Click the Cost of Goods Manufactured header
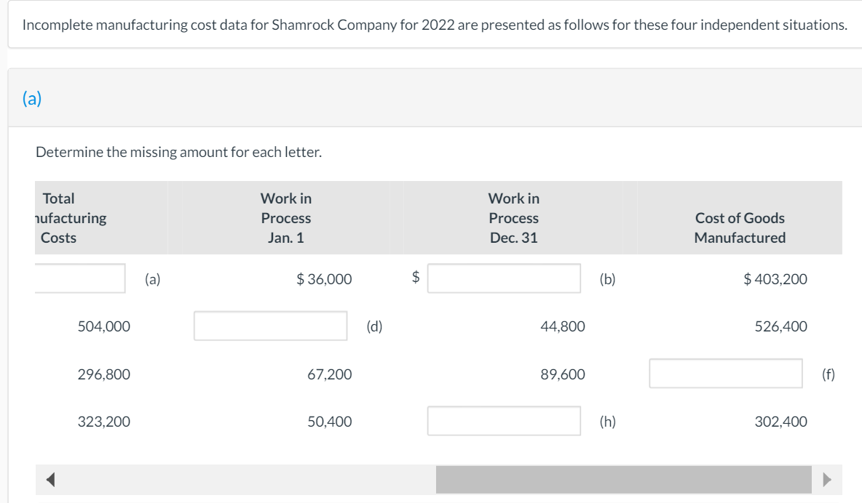 [740, 228]
